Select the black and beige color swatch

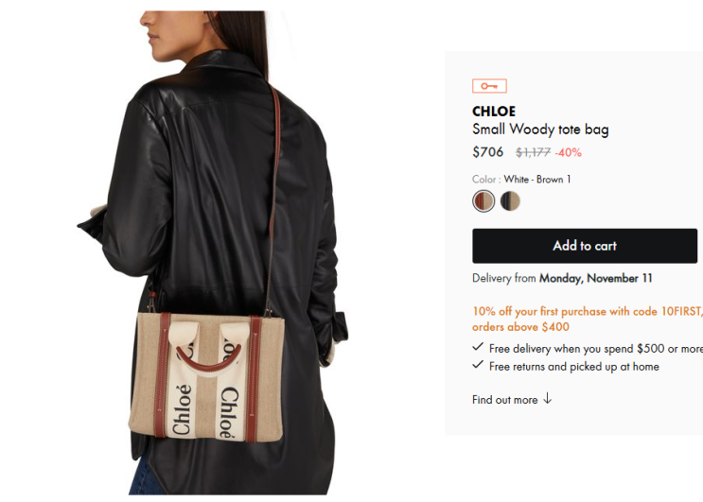point(510,201)
